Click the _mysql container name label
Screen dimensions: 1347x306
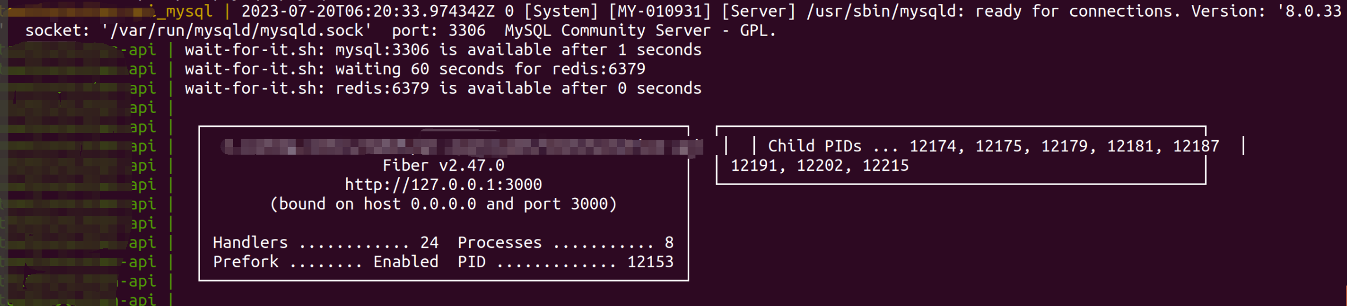point(185,11)
